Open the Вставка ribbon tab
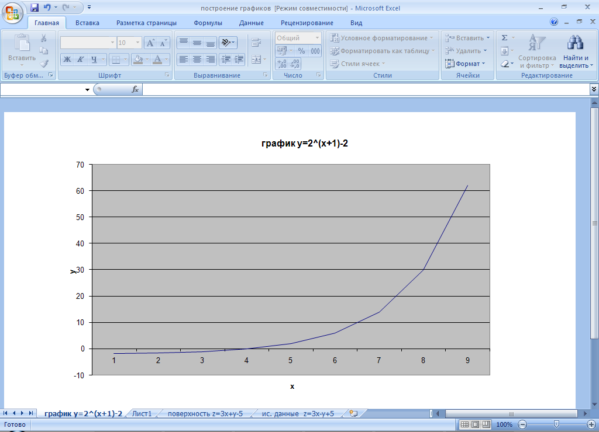Screen dimensions: 599x432 (87, 23)
